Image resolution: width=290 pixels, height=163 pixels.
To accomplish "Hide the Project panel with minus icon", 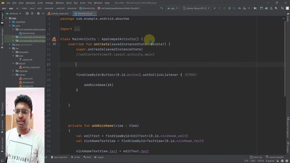I will pyautogui.click(x=43, y=14).
